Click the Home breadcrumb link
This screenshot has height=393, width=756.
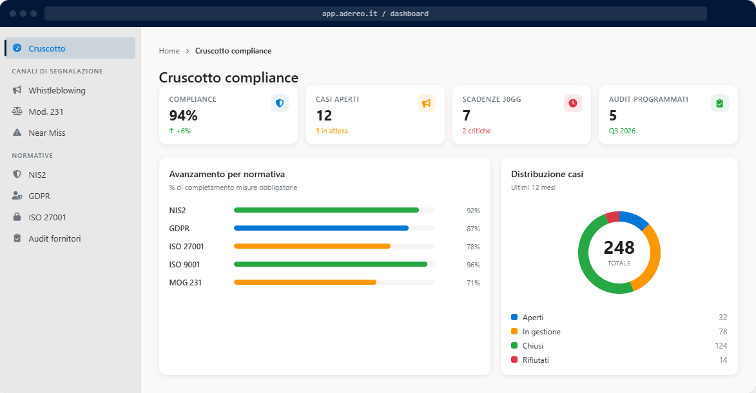coord(170,51)
